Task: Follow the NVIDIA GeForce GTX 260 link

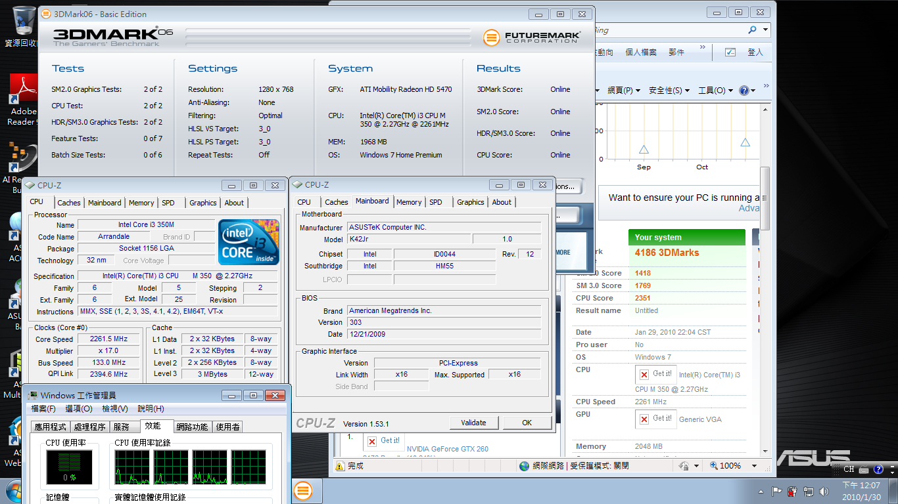Action: pyautogui.click(x=447, y=449)
